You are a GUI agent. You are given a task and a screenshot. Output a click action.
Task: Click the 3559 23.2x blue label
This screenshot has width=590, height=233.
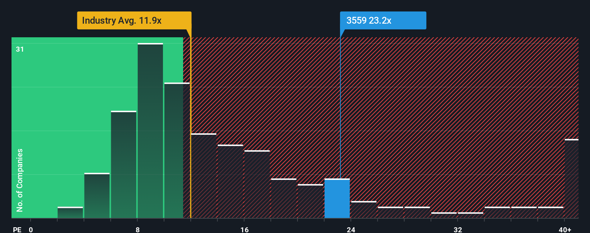(x=383, y=20)
